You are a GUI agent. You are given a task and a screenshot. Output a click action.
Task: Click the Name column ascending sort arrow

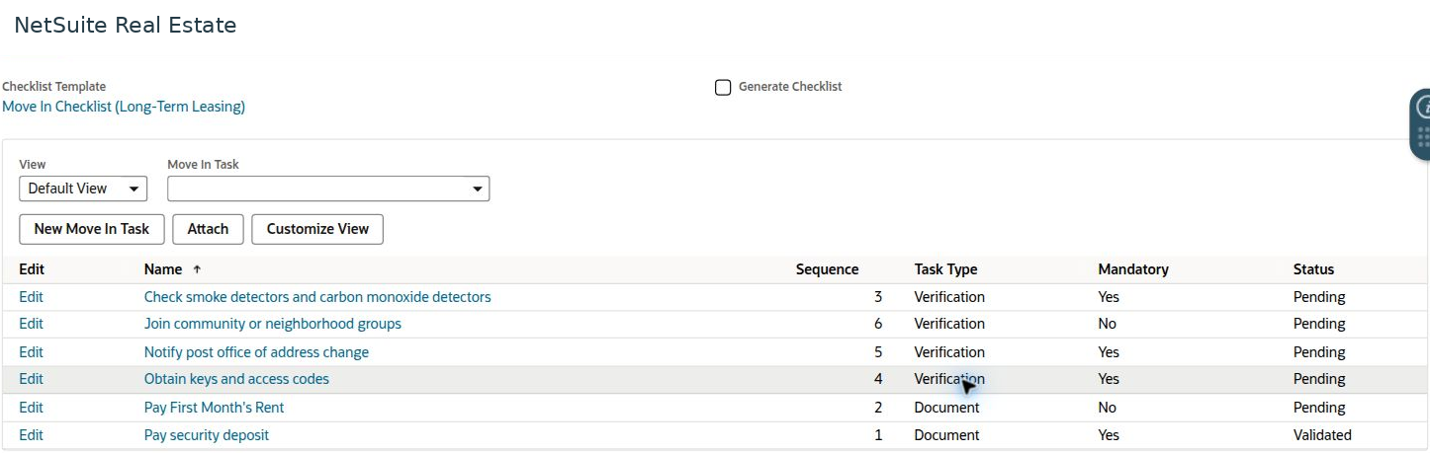[x=197, y=269]
